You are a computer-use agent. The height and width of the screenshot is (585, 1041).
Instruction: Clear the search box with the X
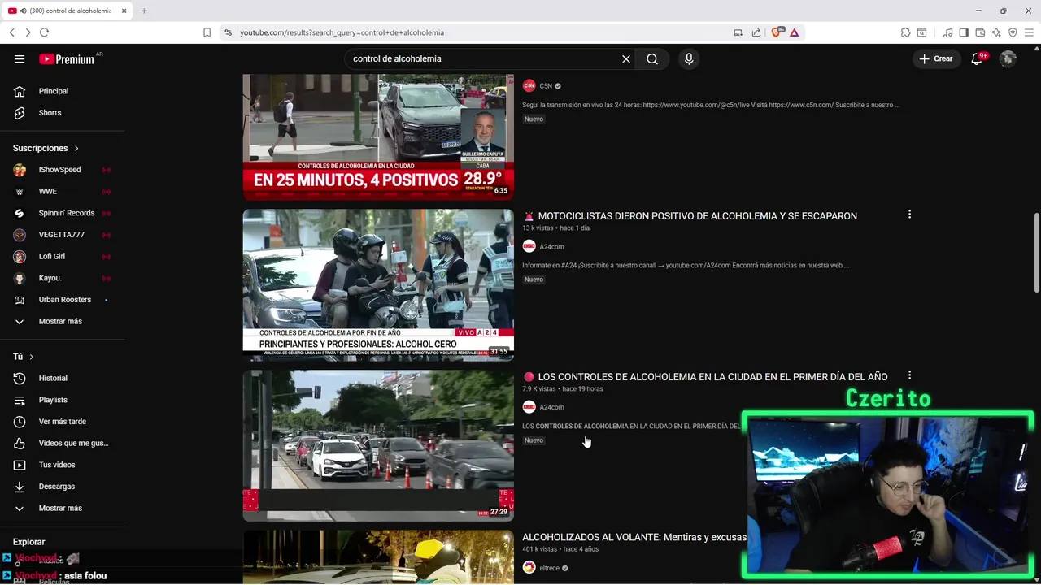point(626,58)
